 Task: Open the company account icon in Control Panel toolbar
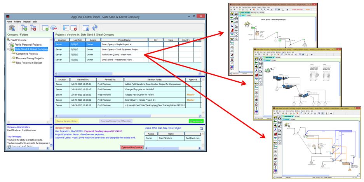12,28
